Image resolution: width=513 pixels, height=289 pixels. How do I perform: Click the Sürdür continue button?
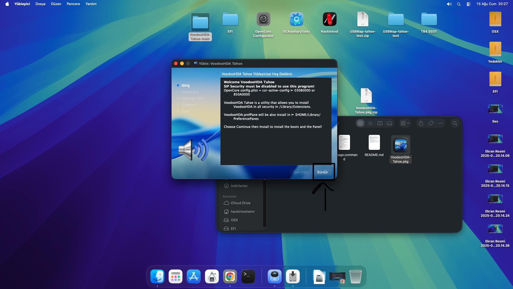point(322,172)
